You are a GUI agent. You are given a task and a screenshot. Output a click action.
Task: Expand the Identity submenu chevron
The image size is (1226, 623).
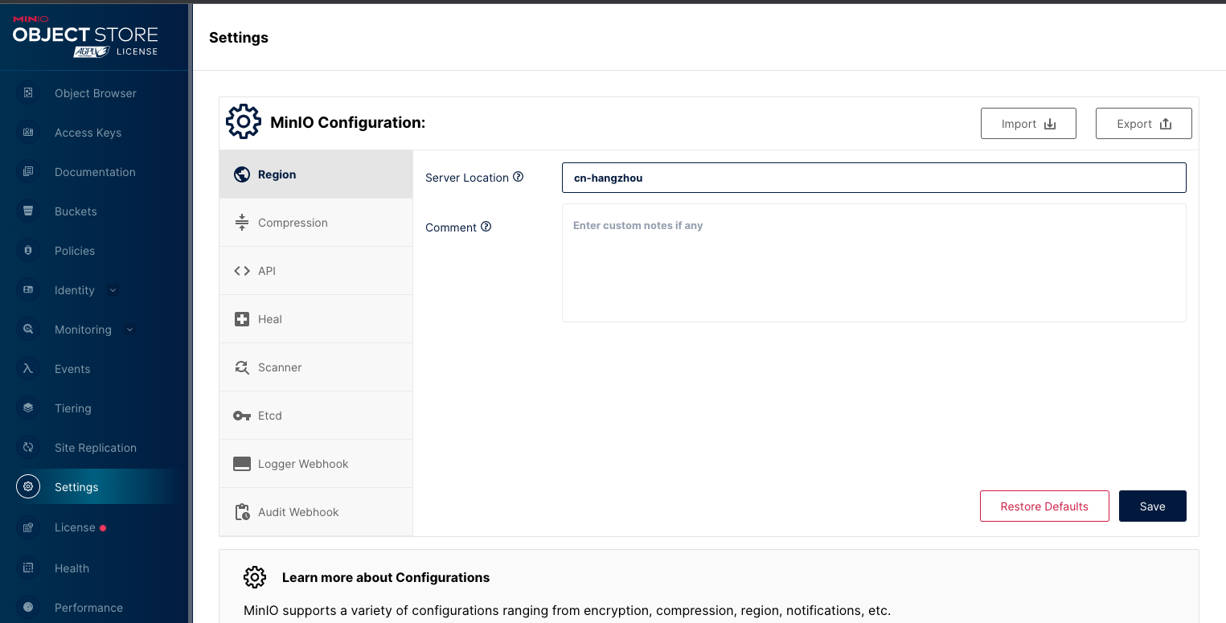[113, 290]
